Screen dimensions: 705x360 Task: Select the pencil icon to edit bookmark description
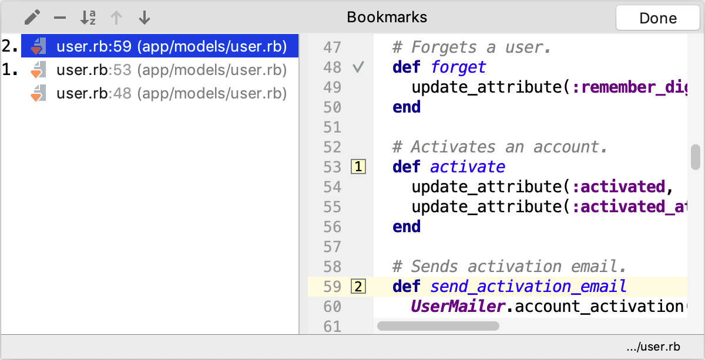coord(32,18)
